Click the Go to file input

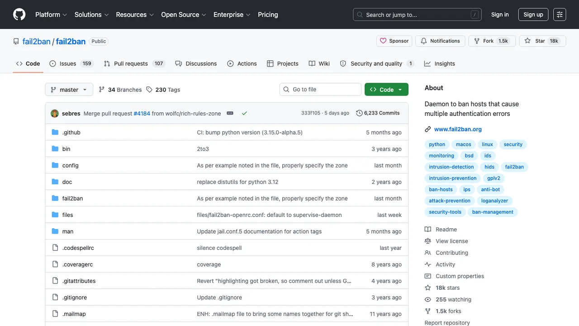(321, 90)
